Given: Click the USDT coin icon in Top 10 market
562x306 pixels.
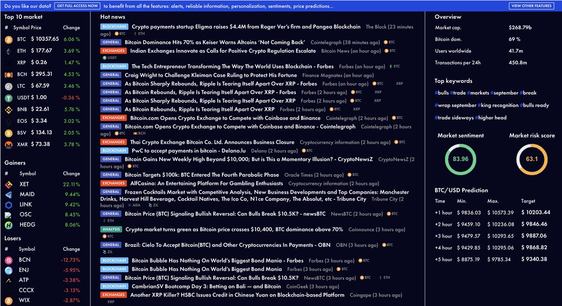Looking at the screenshot, I should tap(8, 98).
